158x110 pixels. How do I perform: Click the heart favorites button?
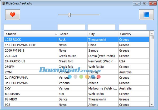12,15
